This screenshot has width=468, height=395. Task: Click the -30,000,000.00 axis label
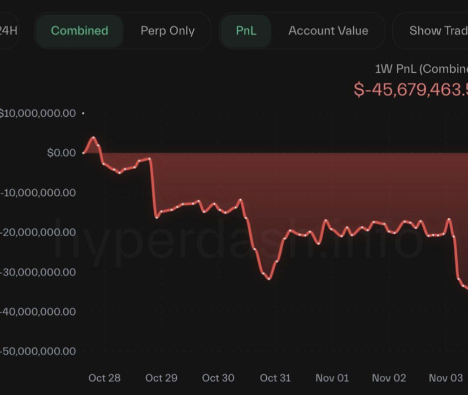(38, 272)
